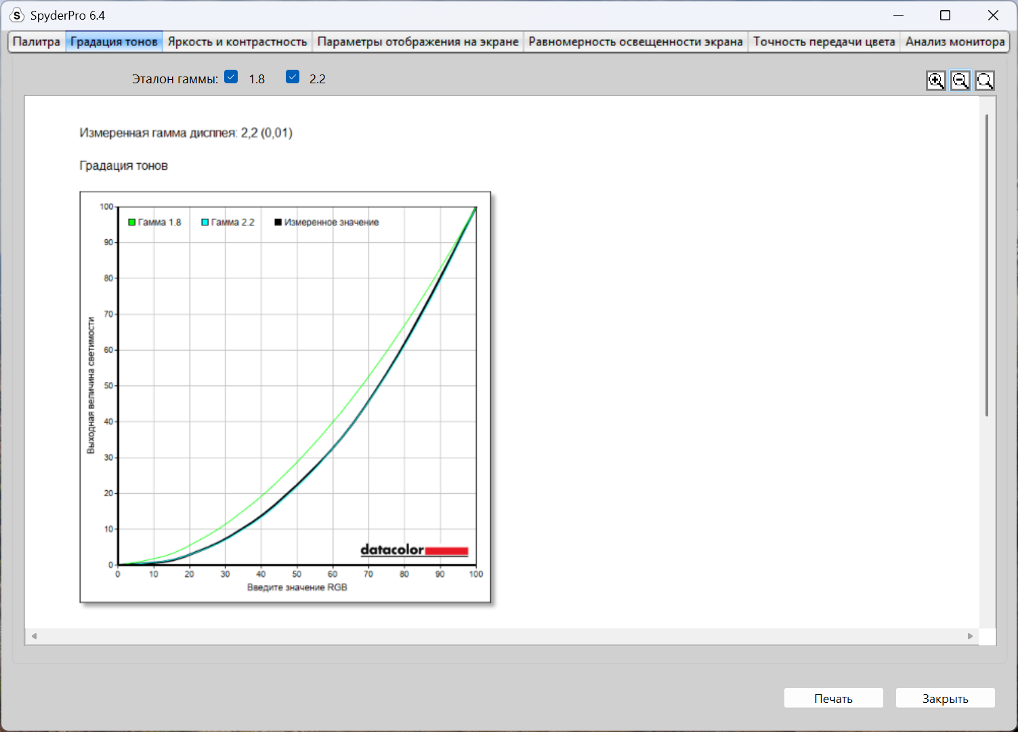1018x732 pixels.
Task: Click the reset zoom magnifier icon
Action: [984, 81]
